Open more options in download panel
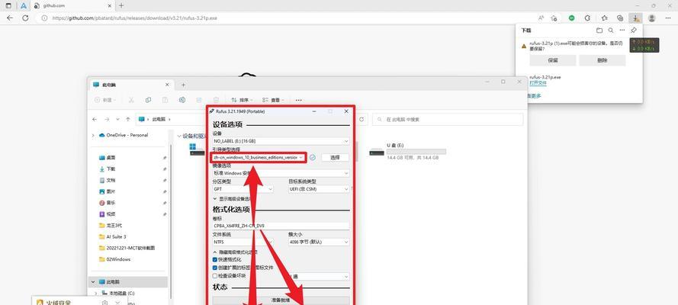Screen dimensions: 678x305 [x=622, y=30]
